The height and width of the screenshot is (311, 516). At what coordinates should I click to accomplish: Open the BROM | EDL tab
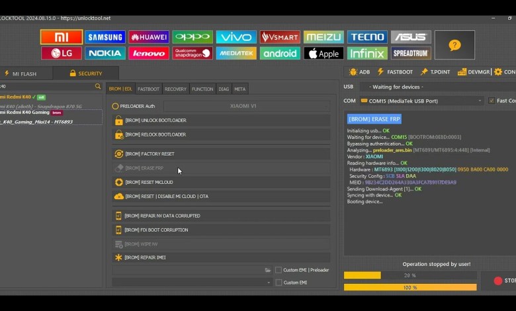(x=120, y=89)
